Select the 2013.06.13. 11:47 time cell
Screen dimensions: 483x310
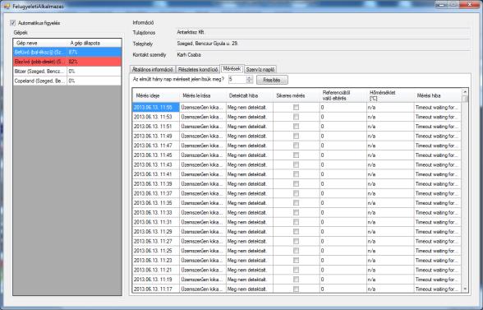156,146
